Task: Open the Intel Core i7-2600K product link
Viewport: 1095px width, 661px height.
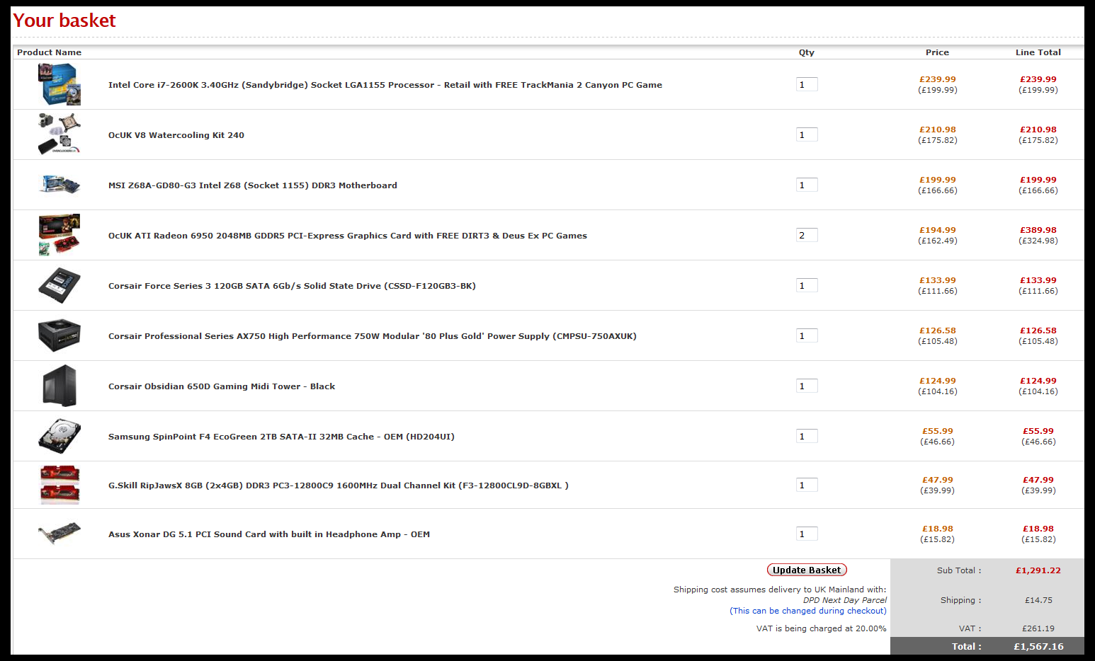Action: 385,85
